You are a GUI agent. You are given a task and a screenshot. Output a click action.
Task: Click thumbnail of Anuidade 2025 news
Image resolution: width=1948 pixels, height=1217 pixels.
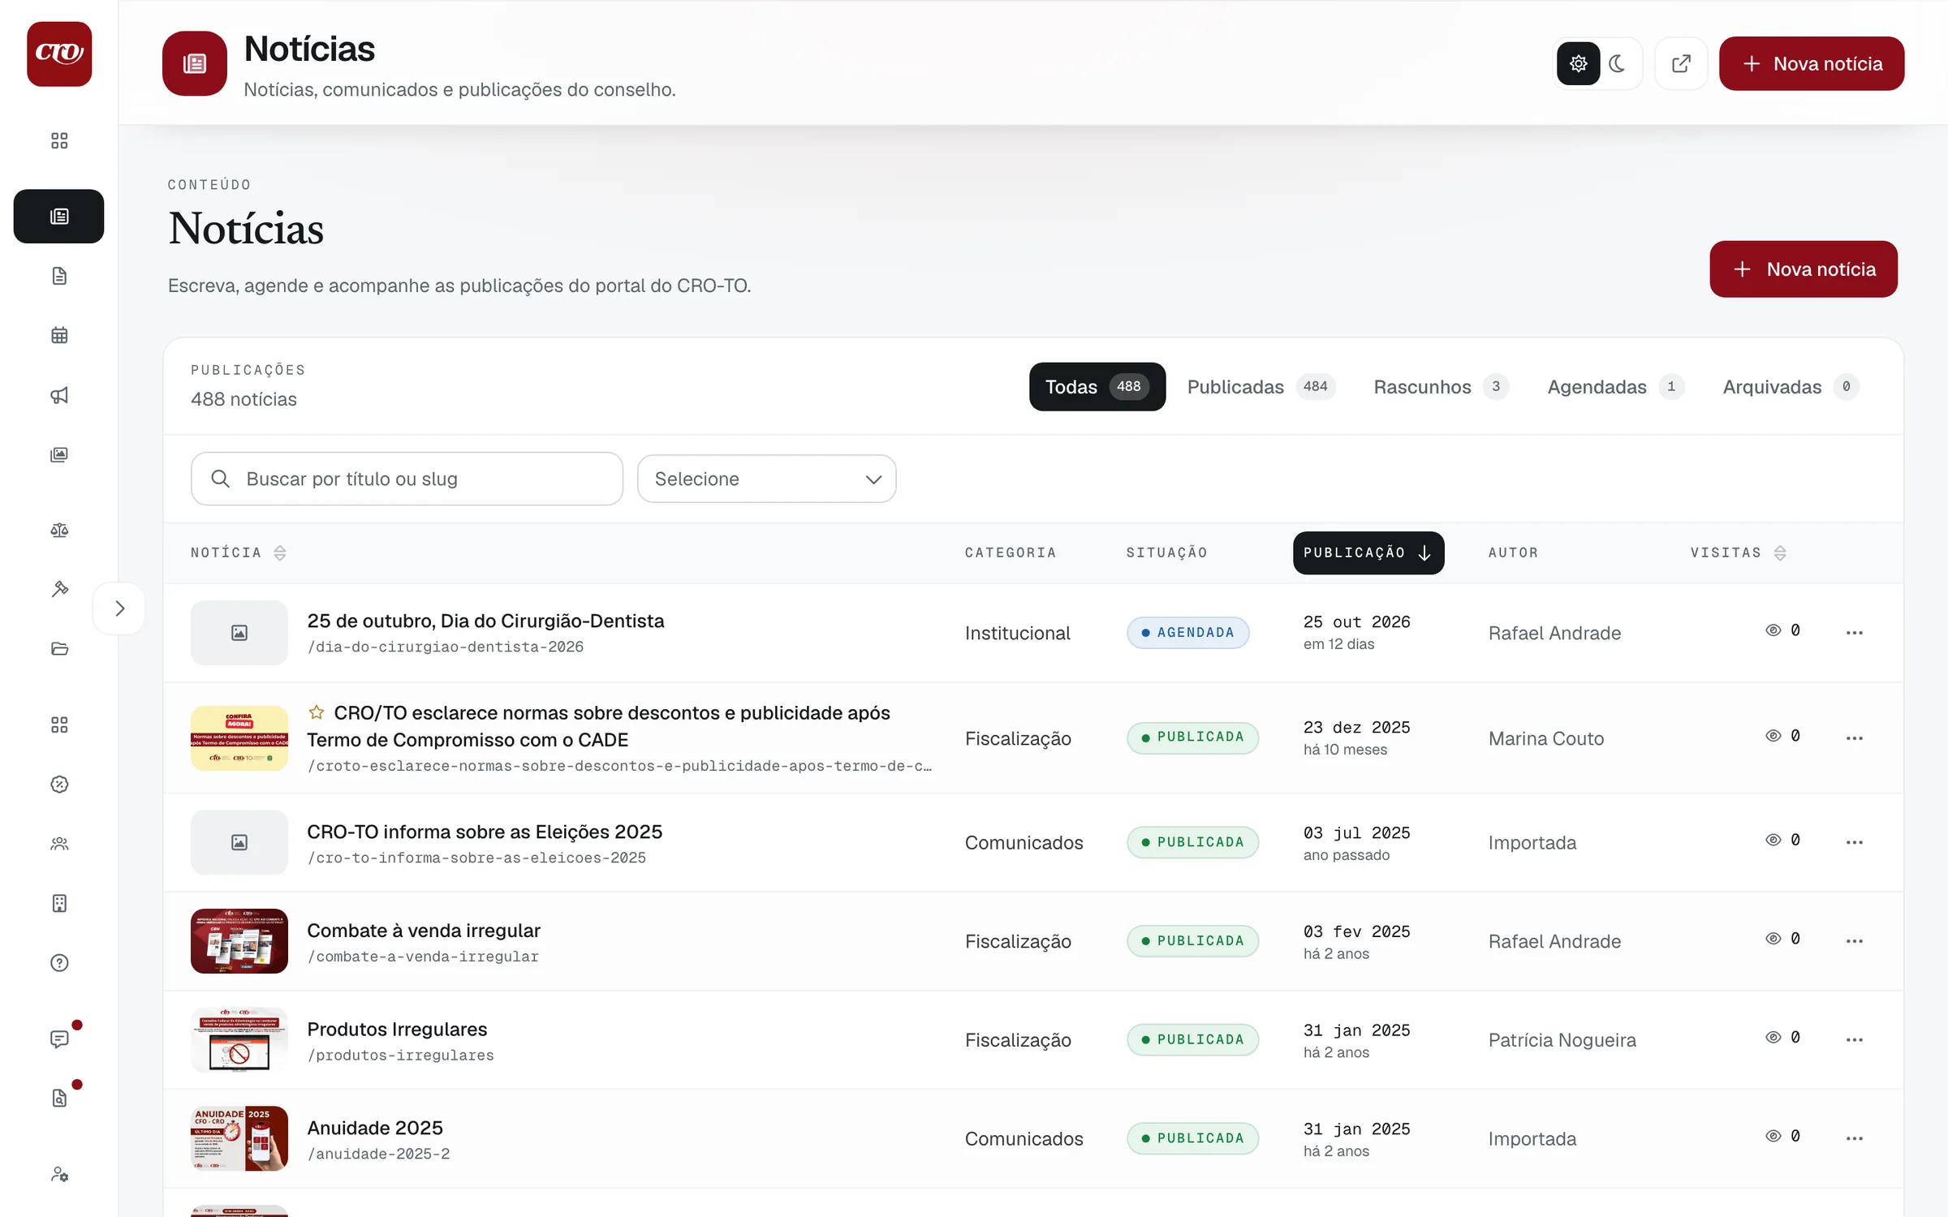[x=239, y=1138]
